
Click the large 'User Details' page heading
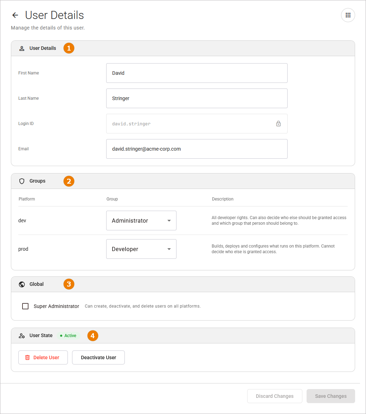coord(54,15)
